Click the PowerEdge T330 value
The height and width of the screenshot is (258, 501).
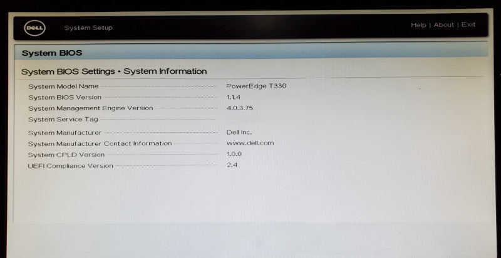[256, 86]
